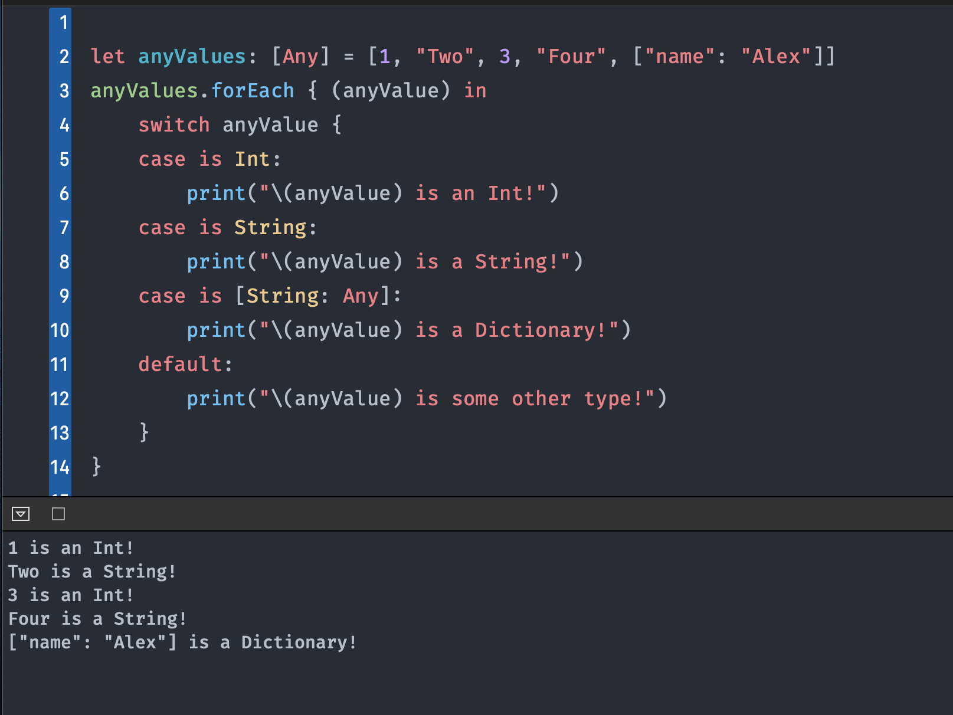Click the default: keyword line

(185, 365)
